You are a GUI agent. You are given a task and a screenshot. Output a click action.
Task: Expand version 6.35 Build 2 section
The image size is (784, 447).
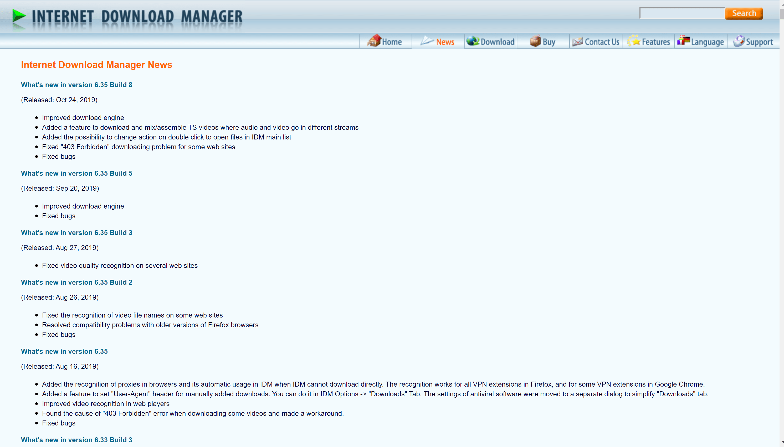pos(76,282)
